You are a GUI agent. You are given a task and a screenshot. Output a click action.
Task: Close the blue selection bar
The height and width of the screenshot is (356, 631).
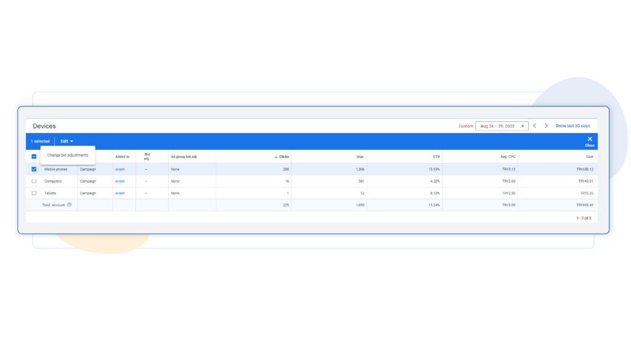590,141
